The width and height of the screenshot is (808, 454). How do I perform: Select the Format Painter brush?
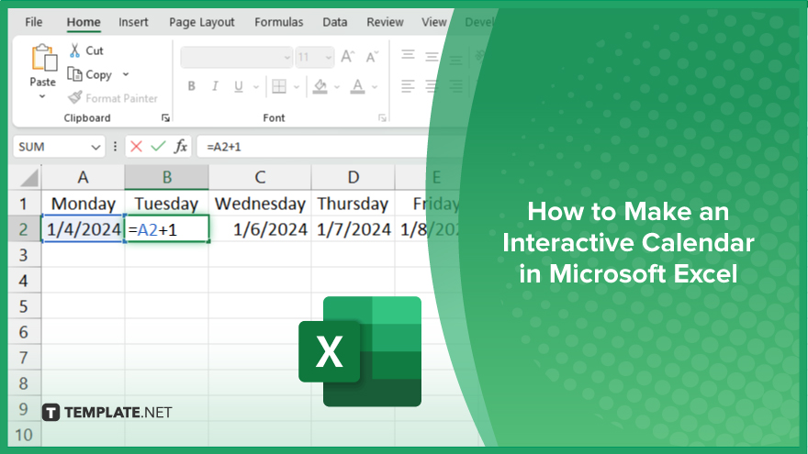click(75, 97)
